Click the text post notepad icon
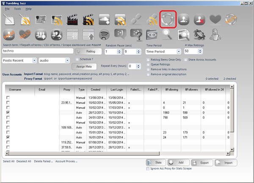This screenshot has height=183, width=254. (9, 19)
